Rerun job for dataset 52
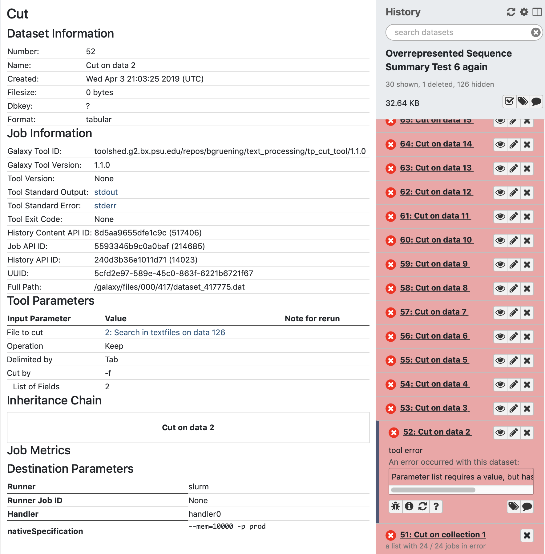The image size is (545, 554). tap(423, 506)
